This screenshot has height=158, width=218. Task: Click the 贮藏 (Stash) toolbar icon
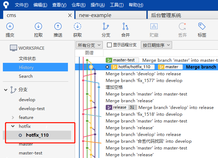(x=154, y=30)
